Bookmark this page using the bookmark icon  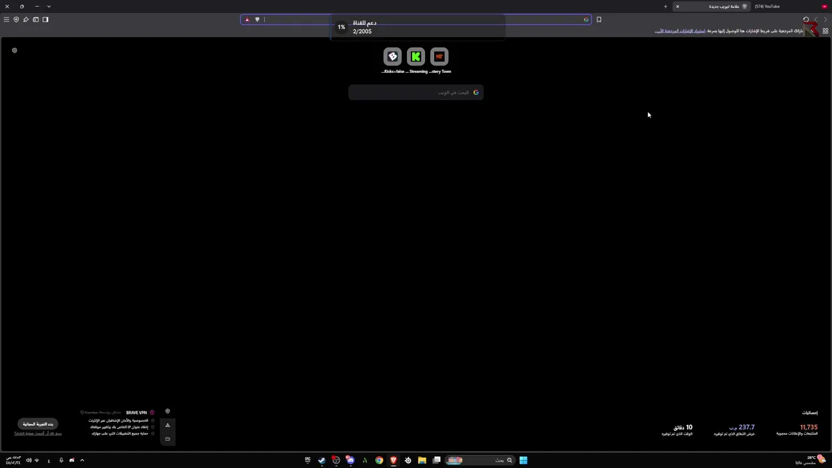(x=599, y=19)
